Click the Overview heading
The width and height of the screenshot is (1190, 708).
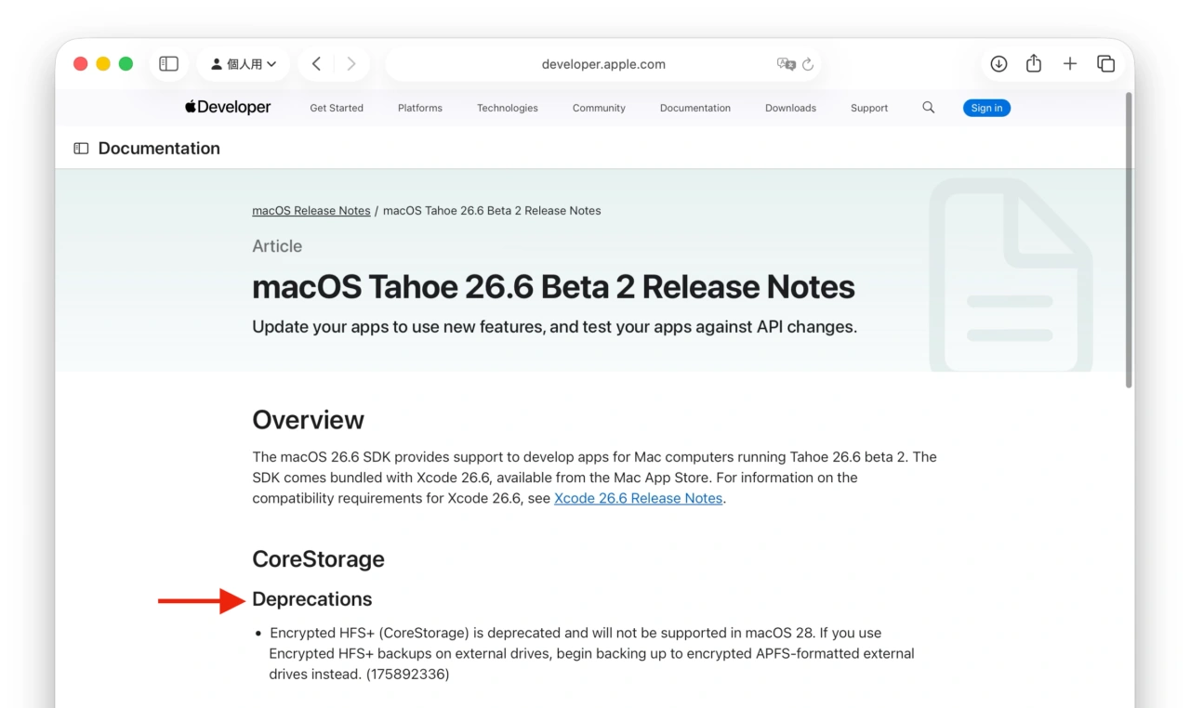tap(308, 420)
